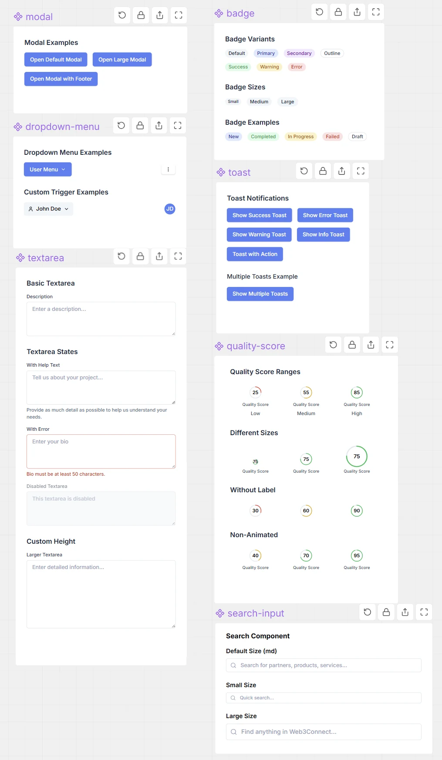Click Show Warning Toast button
Viewport: 442px width, 760px height.
(x=259, y=235)
